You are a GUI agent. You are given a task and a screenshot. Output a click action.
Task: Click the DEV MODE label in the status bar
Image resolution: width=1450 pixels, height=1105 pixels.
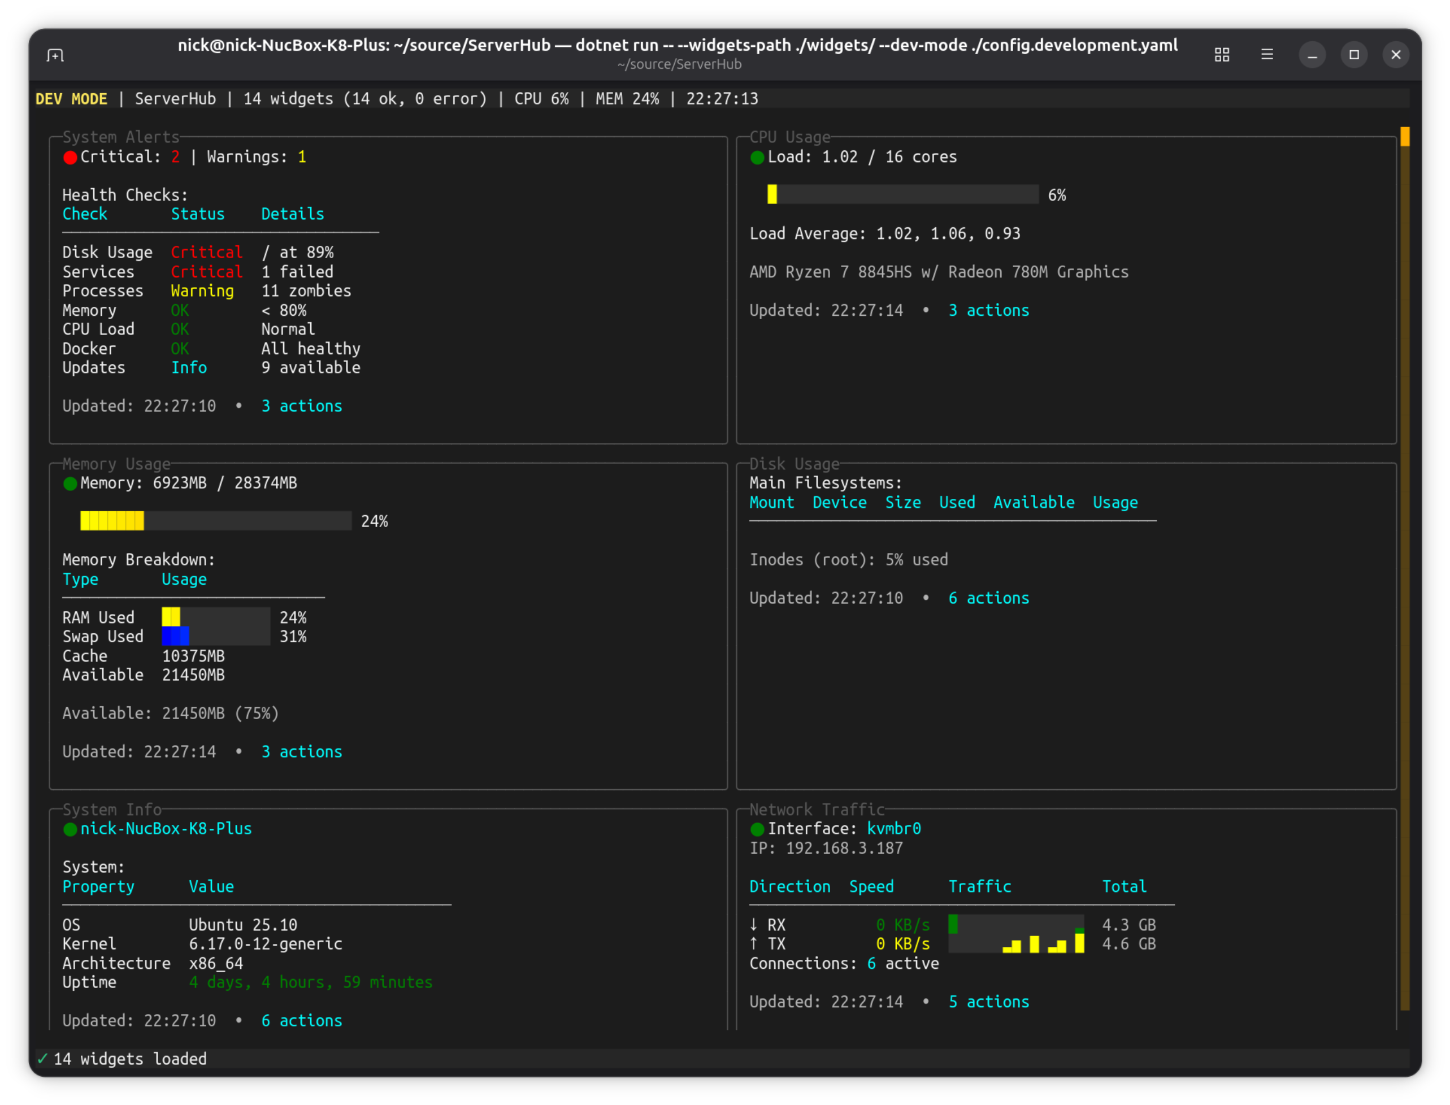click(71, 99)
